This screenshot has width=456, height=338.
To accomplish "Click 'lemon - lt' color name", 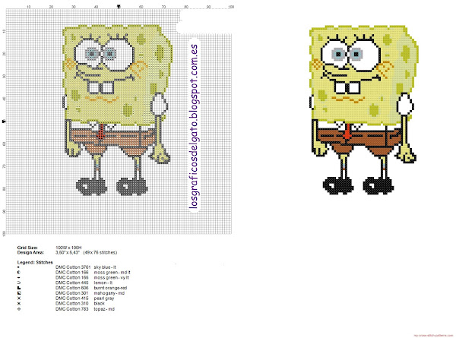I will 103,283.
